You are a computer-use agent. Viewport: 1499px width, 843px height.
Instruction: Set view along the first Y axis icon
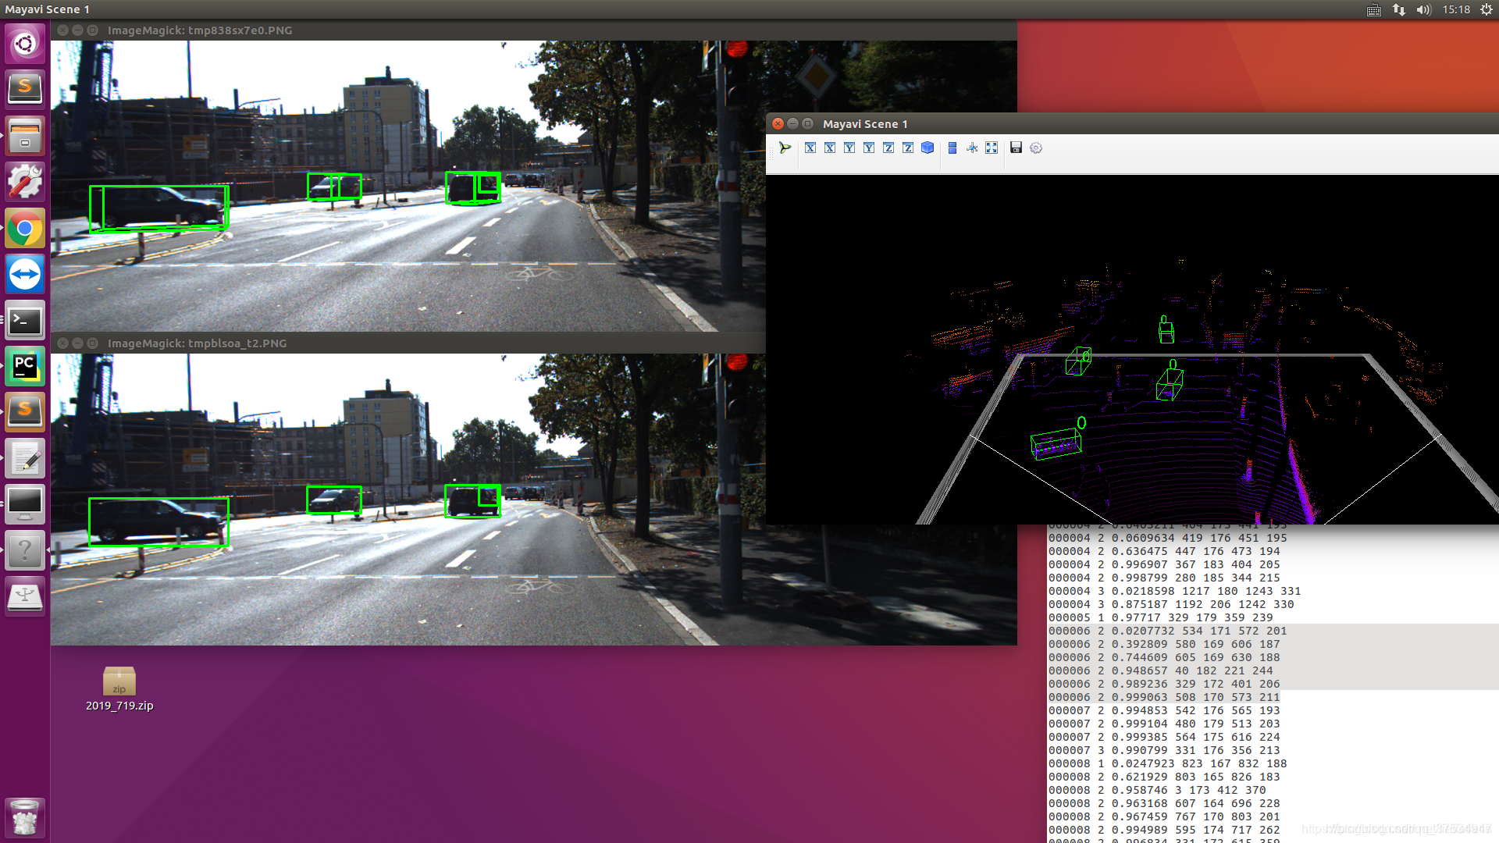pos(849,148)
